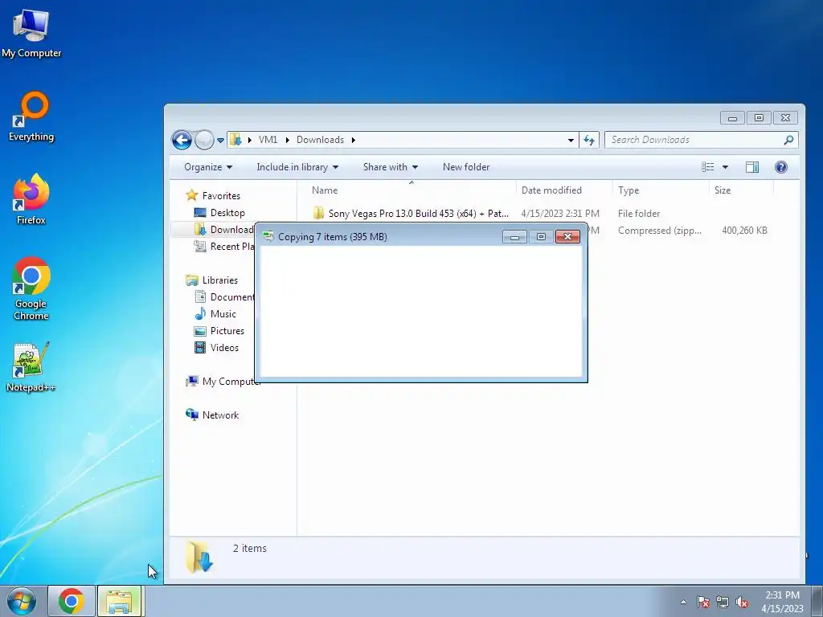
Task: Open Include in library menu
Action: tap(297, 167)
